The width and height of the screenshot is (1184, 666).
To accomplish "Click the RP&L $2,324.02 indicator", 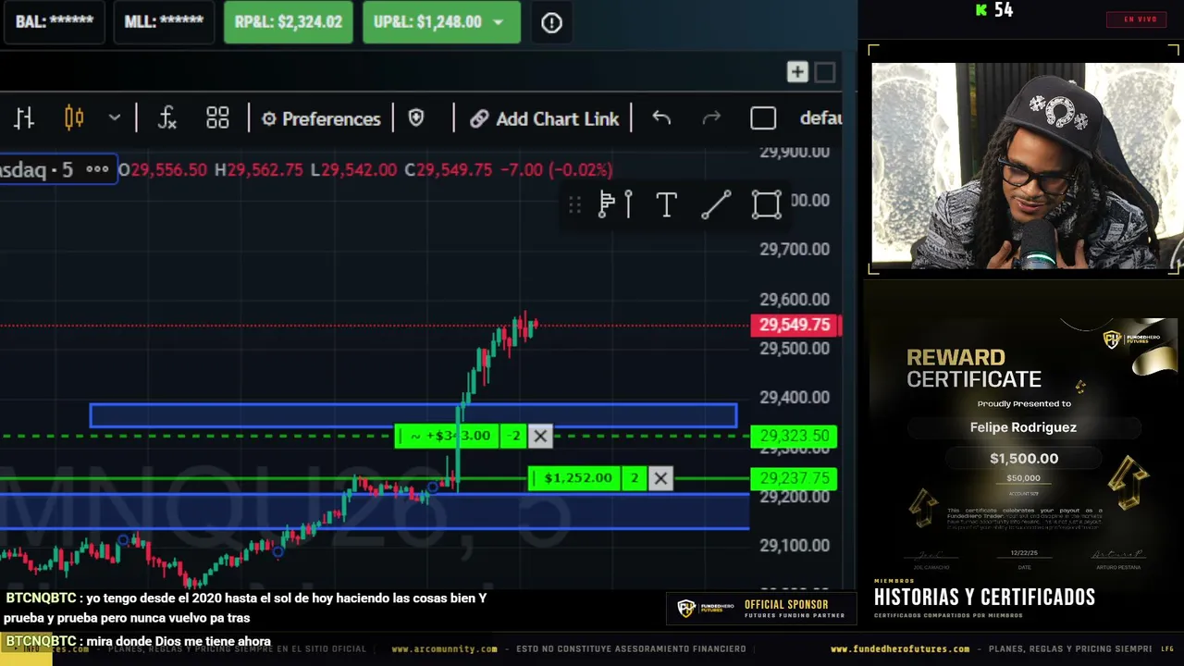I will tap(289, 22).
